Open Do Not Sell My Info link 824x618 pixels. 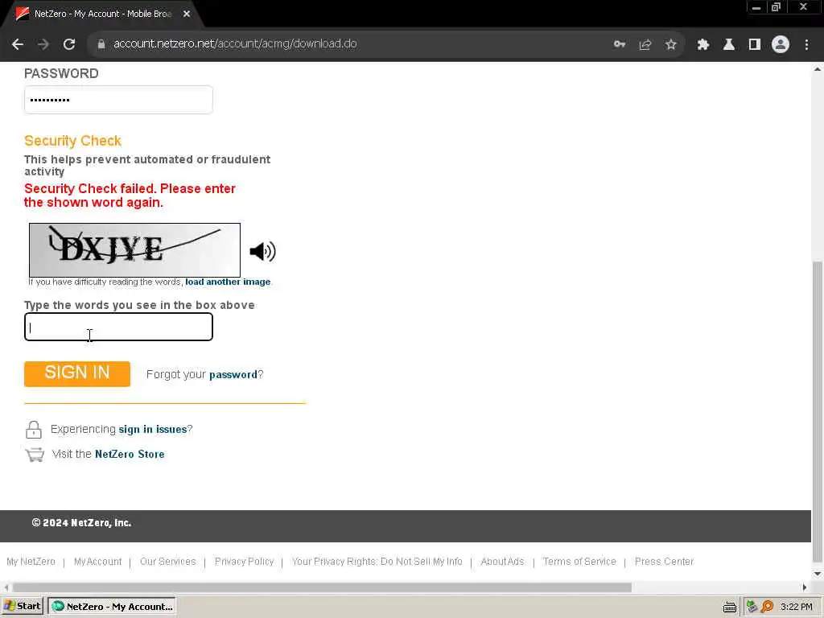pyautogui.click(x=377, y=561)
